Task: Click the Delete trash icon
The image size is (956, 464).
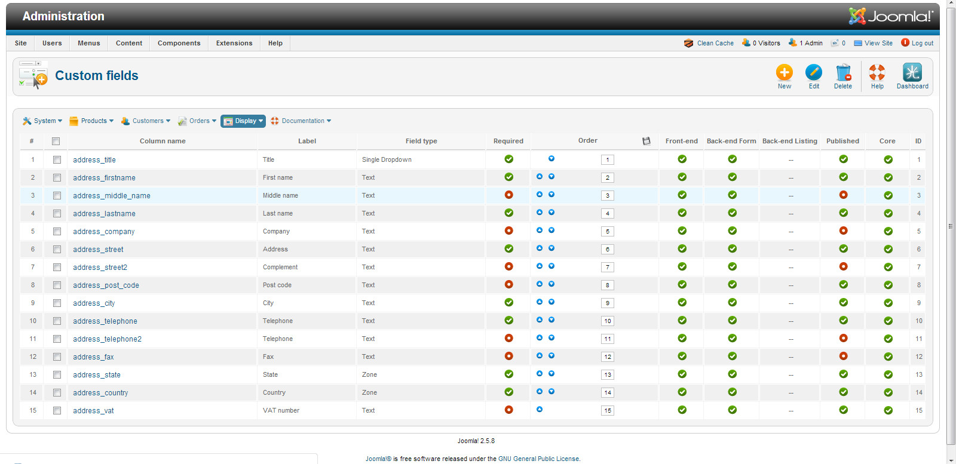Action: pyautogui.click(x=843, y=73)
